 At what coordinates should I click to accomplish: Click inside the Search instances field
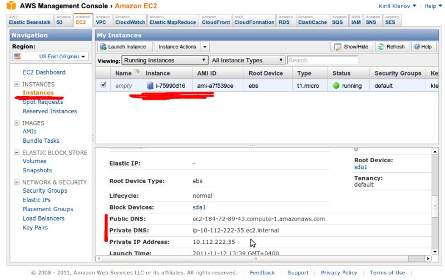click(x=323, y=61)
